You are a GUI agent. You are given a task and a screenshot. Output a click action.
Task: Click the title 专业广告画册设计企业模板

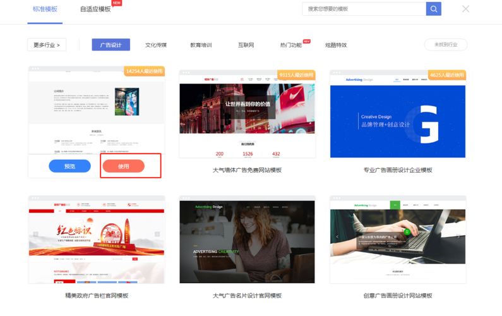[x=398, y=170]
